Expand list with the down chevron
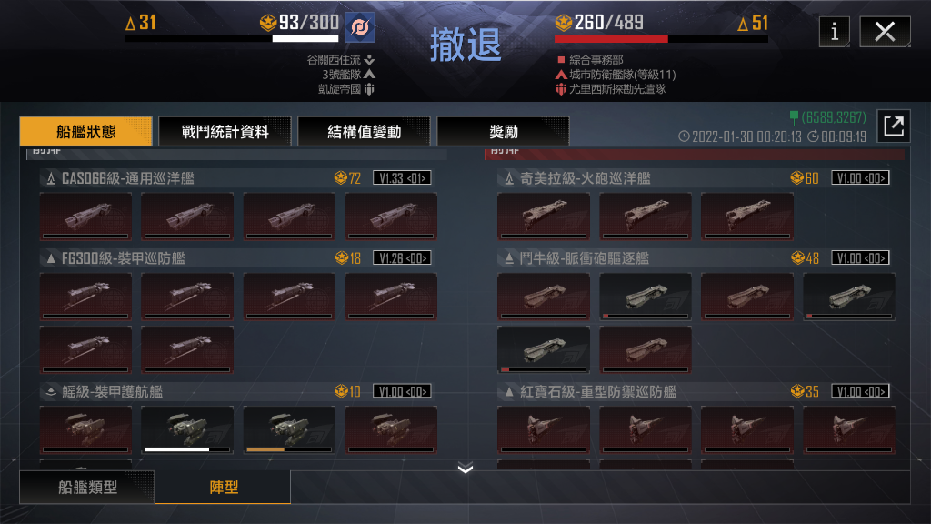The height and width of the screenshot is (524, 931). pos(465,469)
